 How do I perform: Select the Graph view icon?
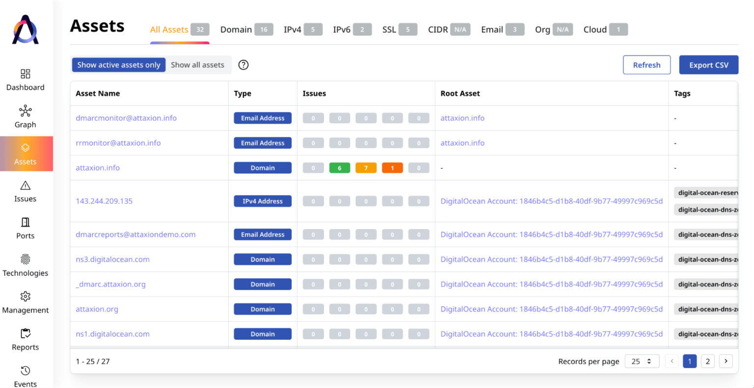point(25,116)
